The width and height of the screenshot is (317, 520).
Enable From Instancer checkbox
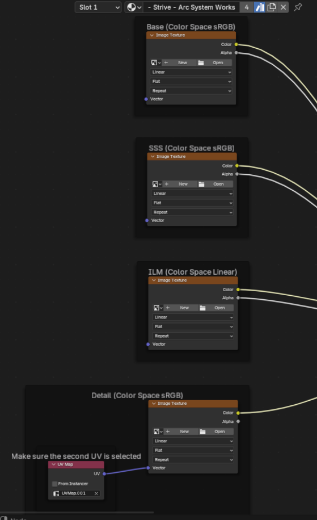[x=54, y=484]
